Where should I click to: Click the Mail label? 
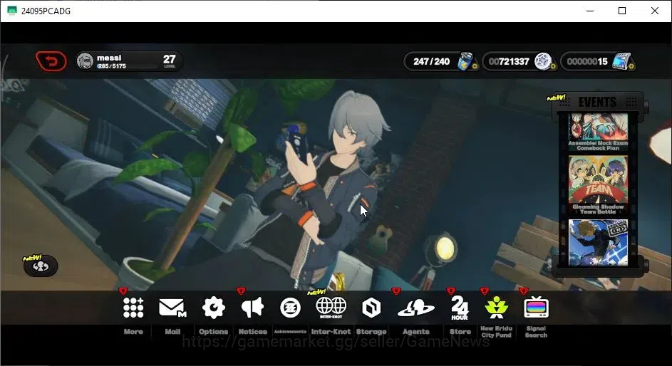tap(172, 332)
